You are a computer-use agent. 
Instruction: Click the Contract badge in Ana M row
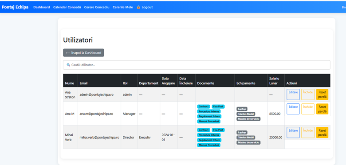(204, 106)
